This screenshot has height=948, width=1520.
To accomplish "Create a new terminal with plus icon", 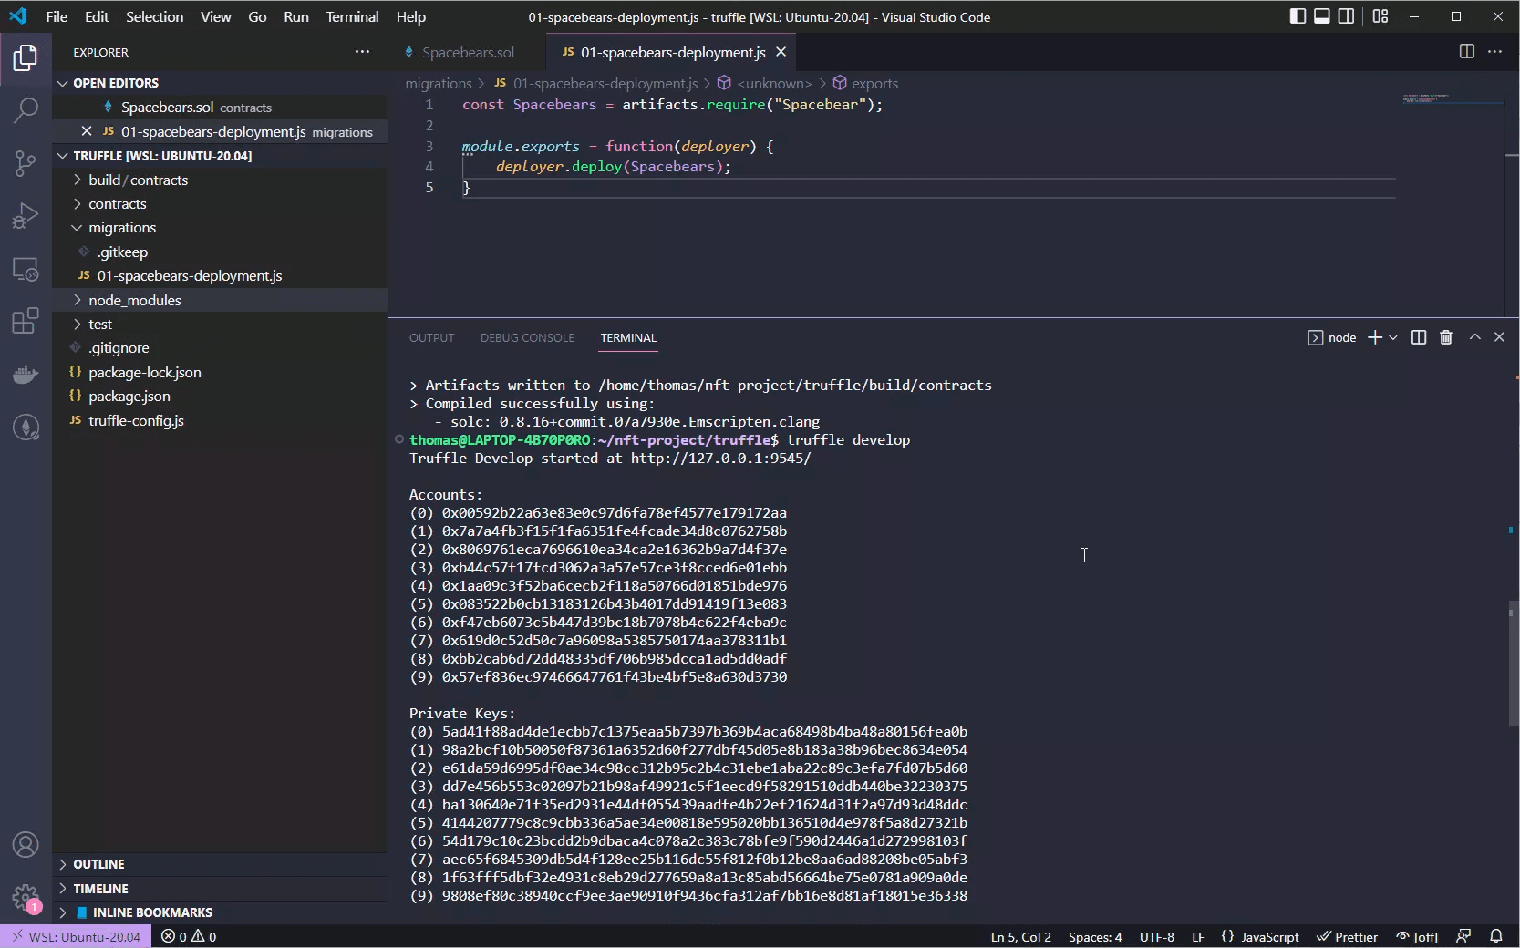I will 1374,337.
